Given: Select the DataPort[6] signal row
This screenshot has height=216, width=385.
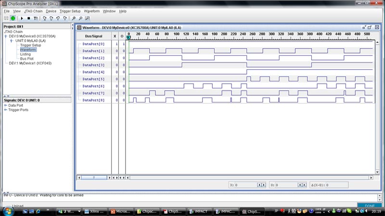Looking at the screenshot, I should tap(93, 86).
